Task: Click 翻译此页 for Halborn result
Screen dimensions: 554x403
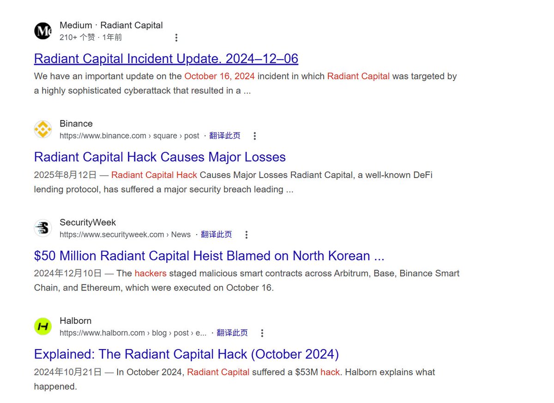Action: coord(232,332)
